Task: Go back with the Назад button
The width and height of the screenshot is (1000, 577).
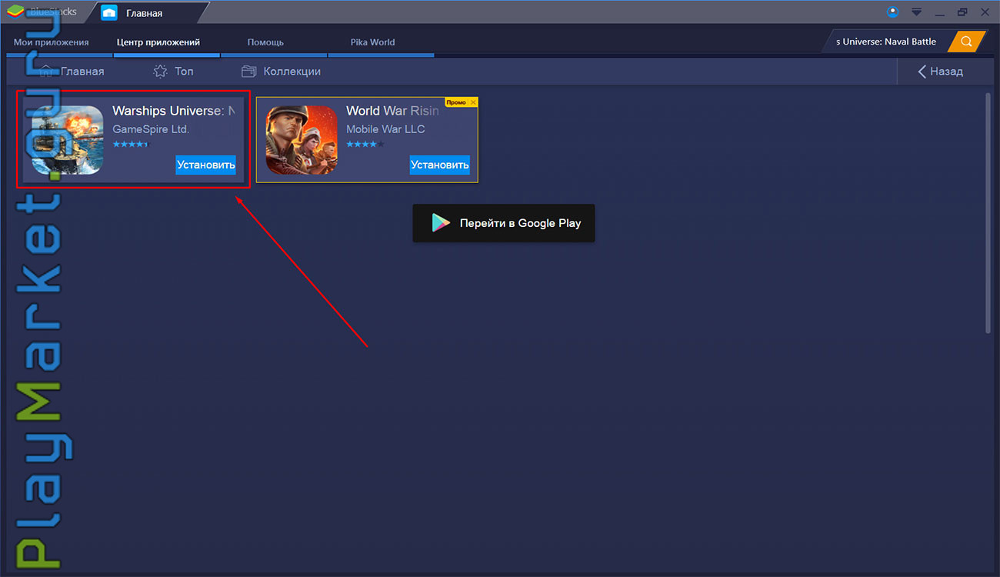Action: click(941, 71)
